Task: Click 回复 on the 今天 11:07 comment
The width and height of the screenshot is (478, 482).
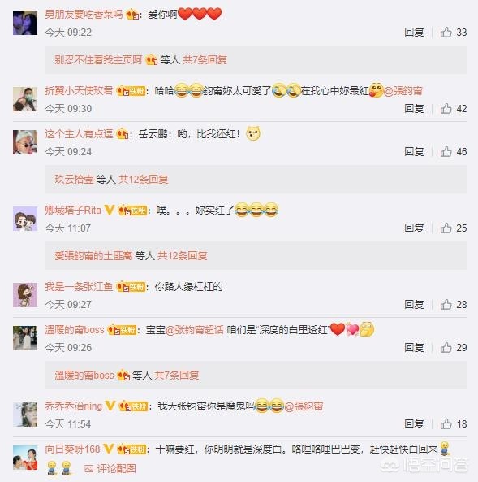Action: click(x=414, y=228)
